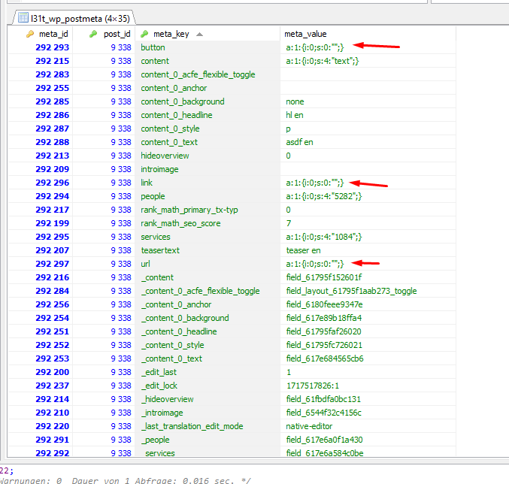Image resolution: width=509 pixels, height=484 pixels.
Task: Select meta_id cell 292 292
Action: tap(41, 452)
